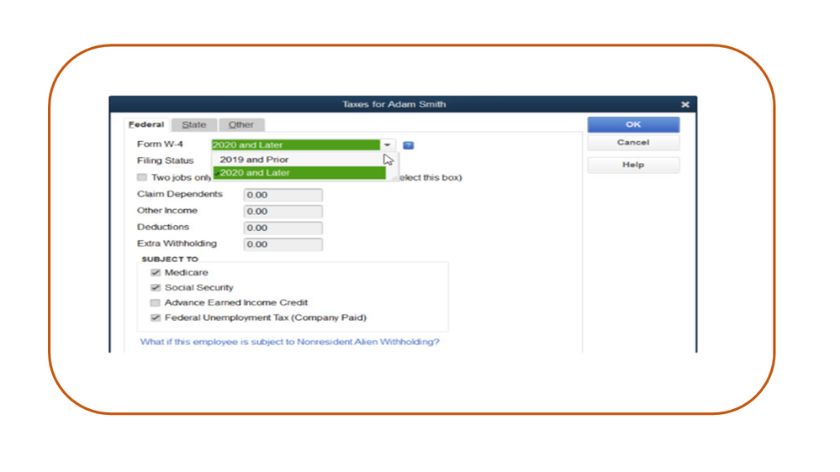
Task: Toggle the Two jobs only checkbox
Action: (x=142, y=177)
